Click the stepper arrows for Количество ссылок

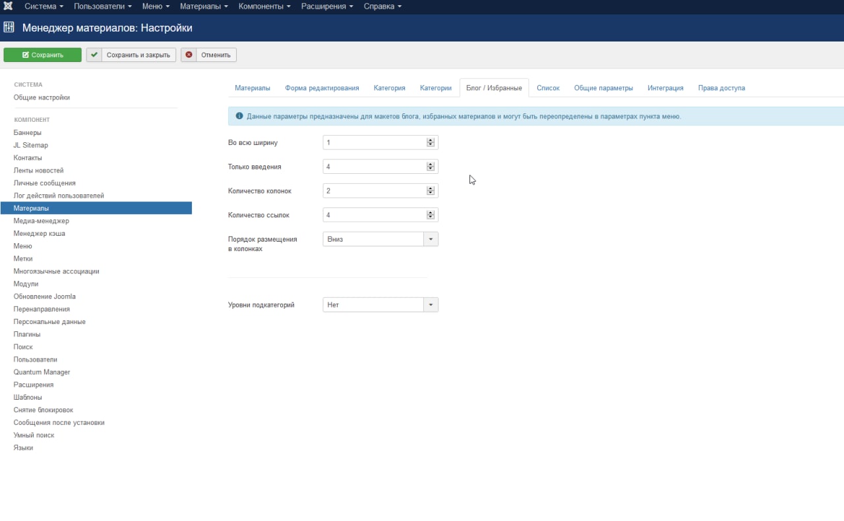431,215
